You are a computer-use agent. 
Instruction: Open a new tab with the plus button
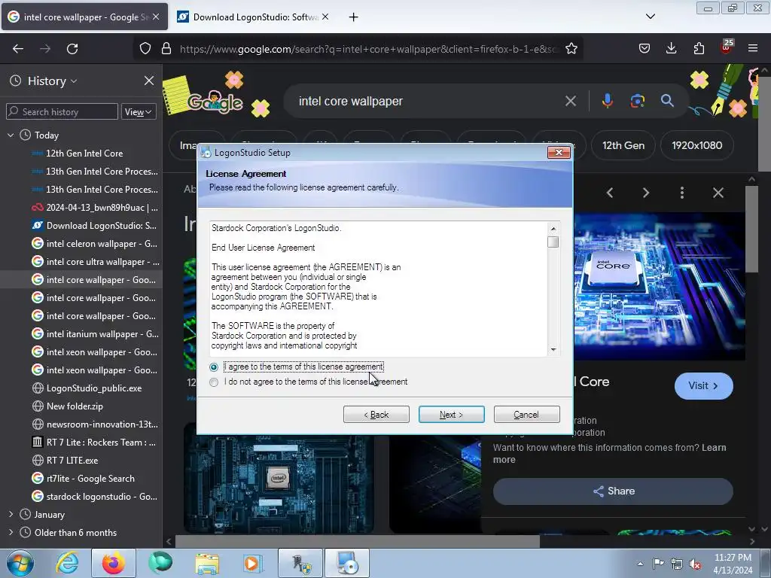pos(353,17)
